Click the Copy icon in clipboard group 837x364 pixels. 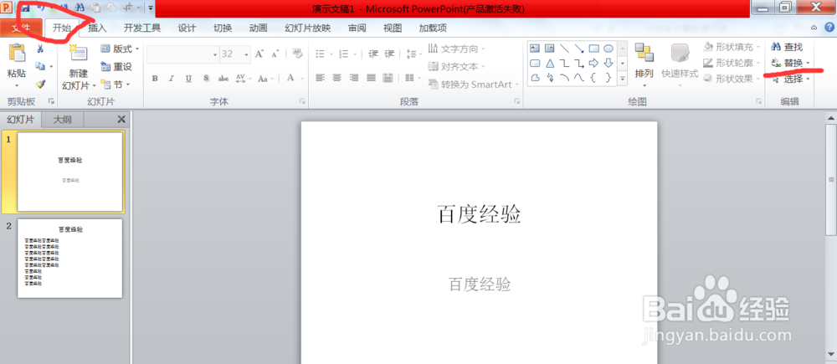tap(40, 67)
